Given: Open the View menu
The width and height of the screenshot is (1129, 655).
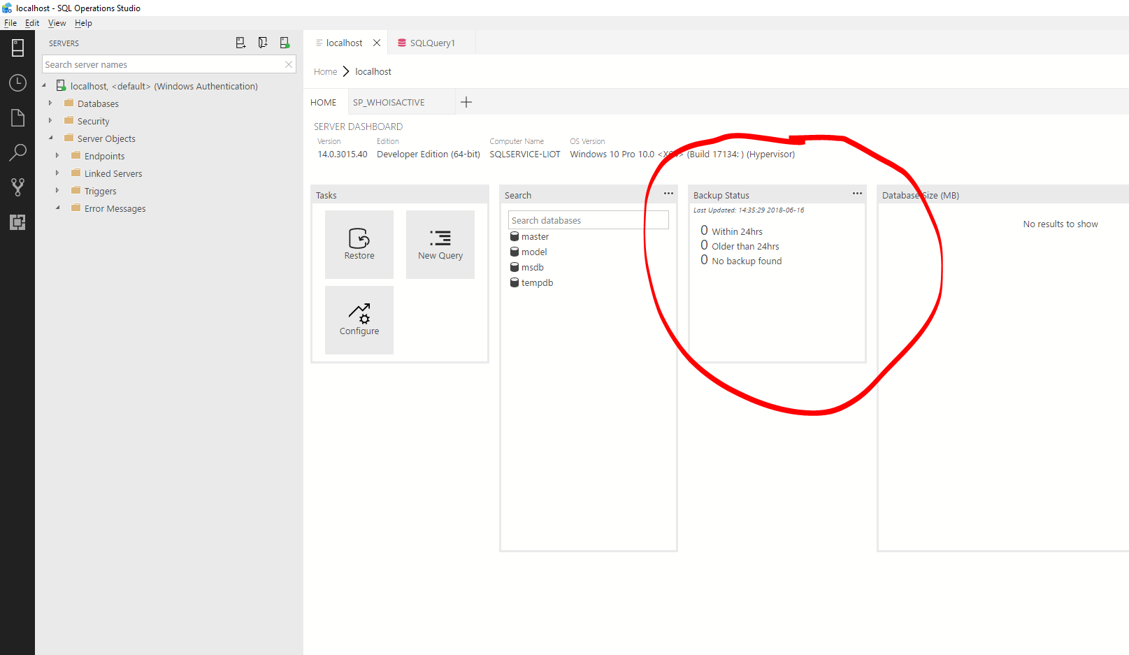Looking at the screenshot, I should pos(57,23).
